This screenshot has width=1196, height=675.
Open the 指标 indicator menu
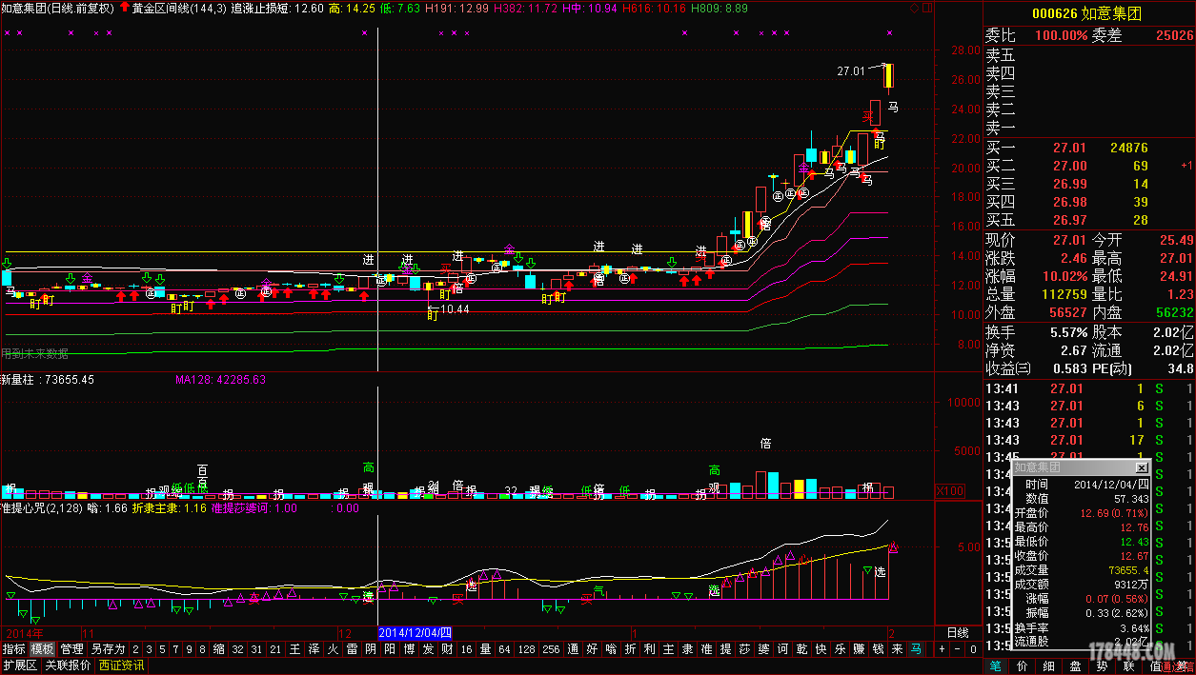[14, 648]
